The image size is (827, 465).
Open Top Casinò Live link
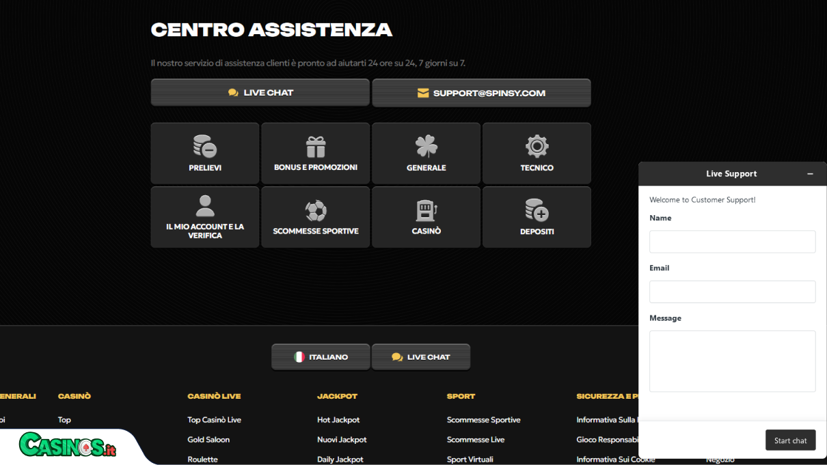click(x=214, y=420)
